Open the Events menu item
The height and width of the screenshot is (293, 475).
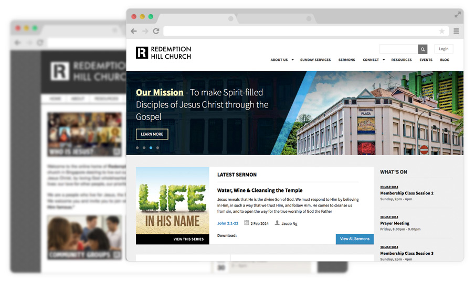click(x=426, y=60)
